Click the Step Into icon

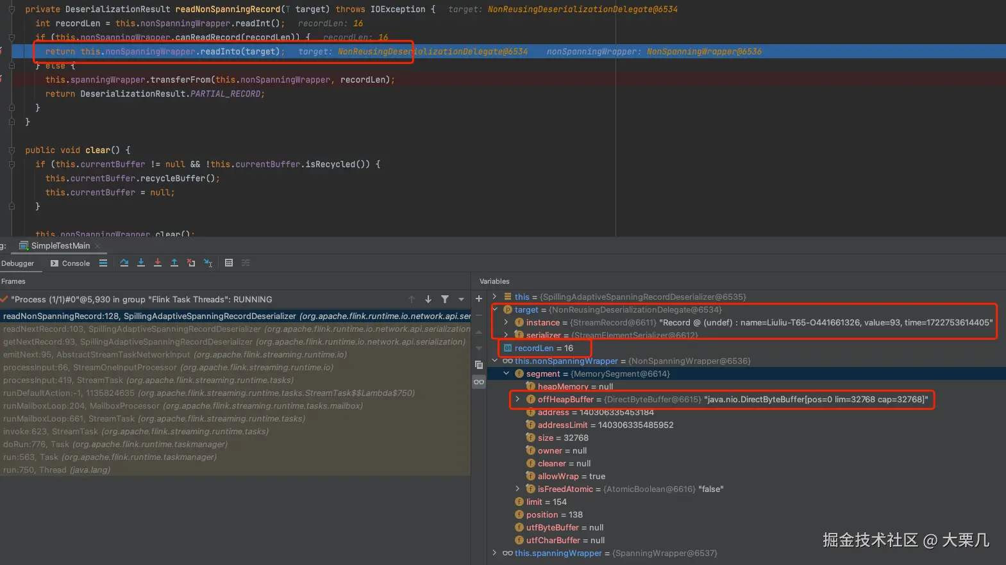[141, 263]
